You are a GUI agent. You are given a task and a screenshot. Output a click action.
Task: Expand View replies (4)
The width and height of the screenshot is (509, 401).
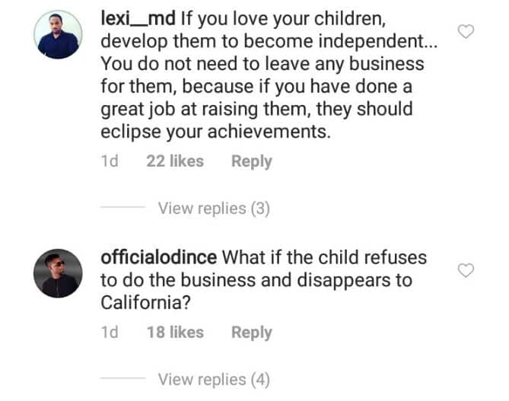point(214,380)
